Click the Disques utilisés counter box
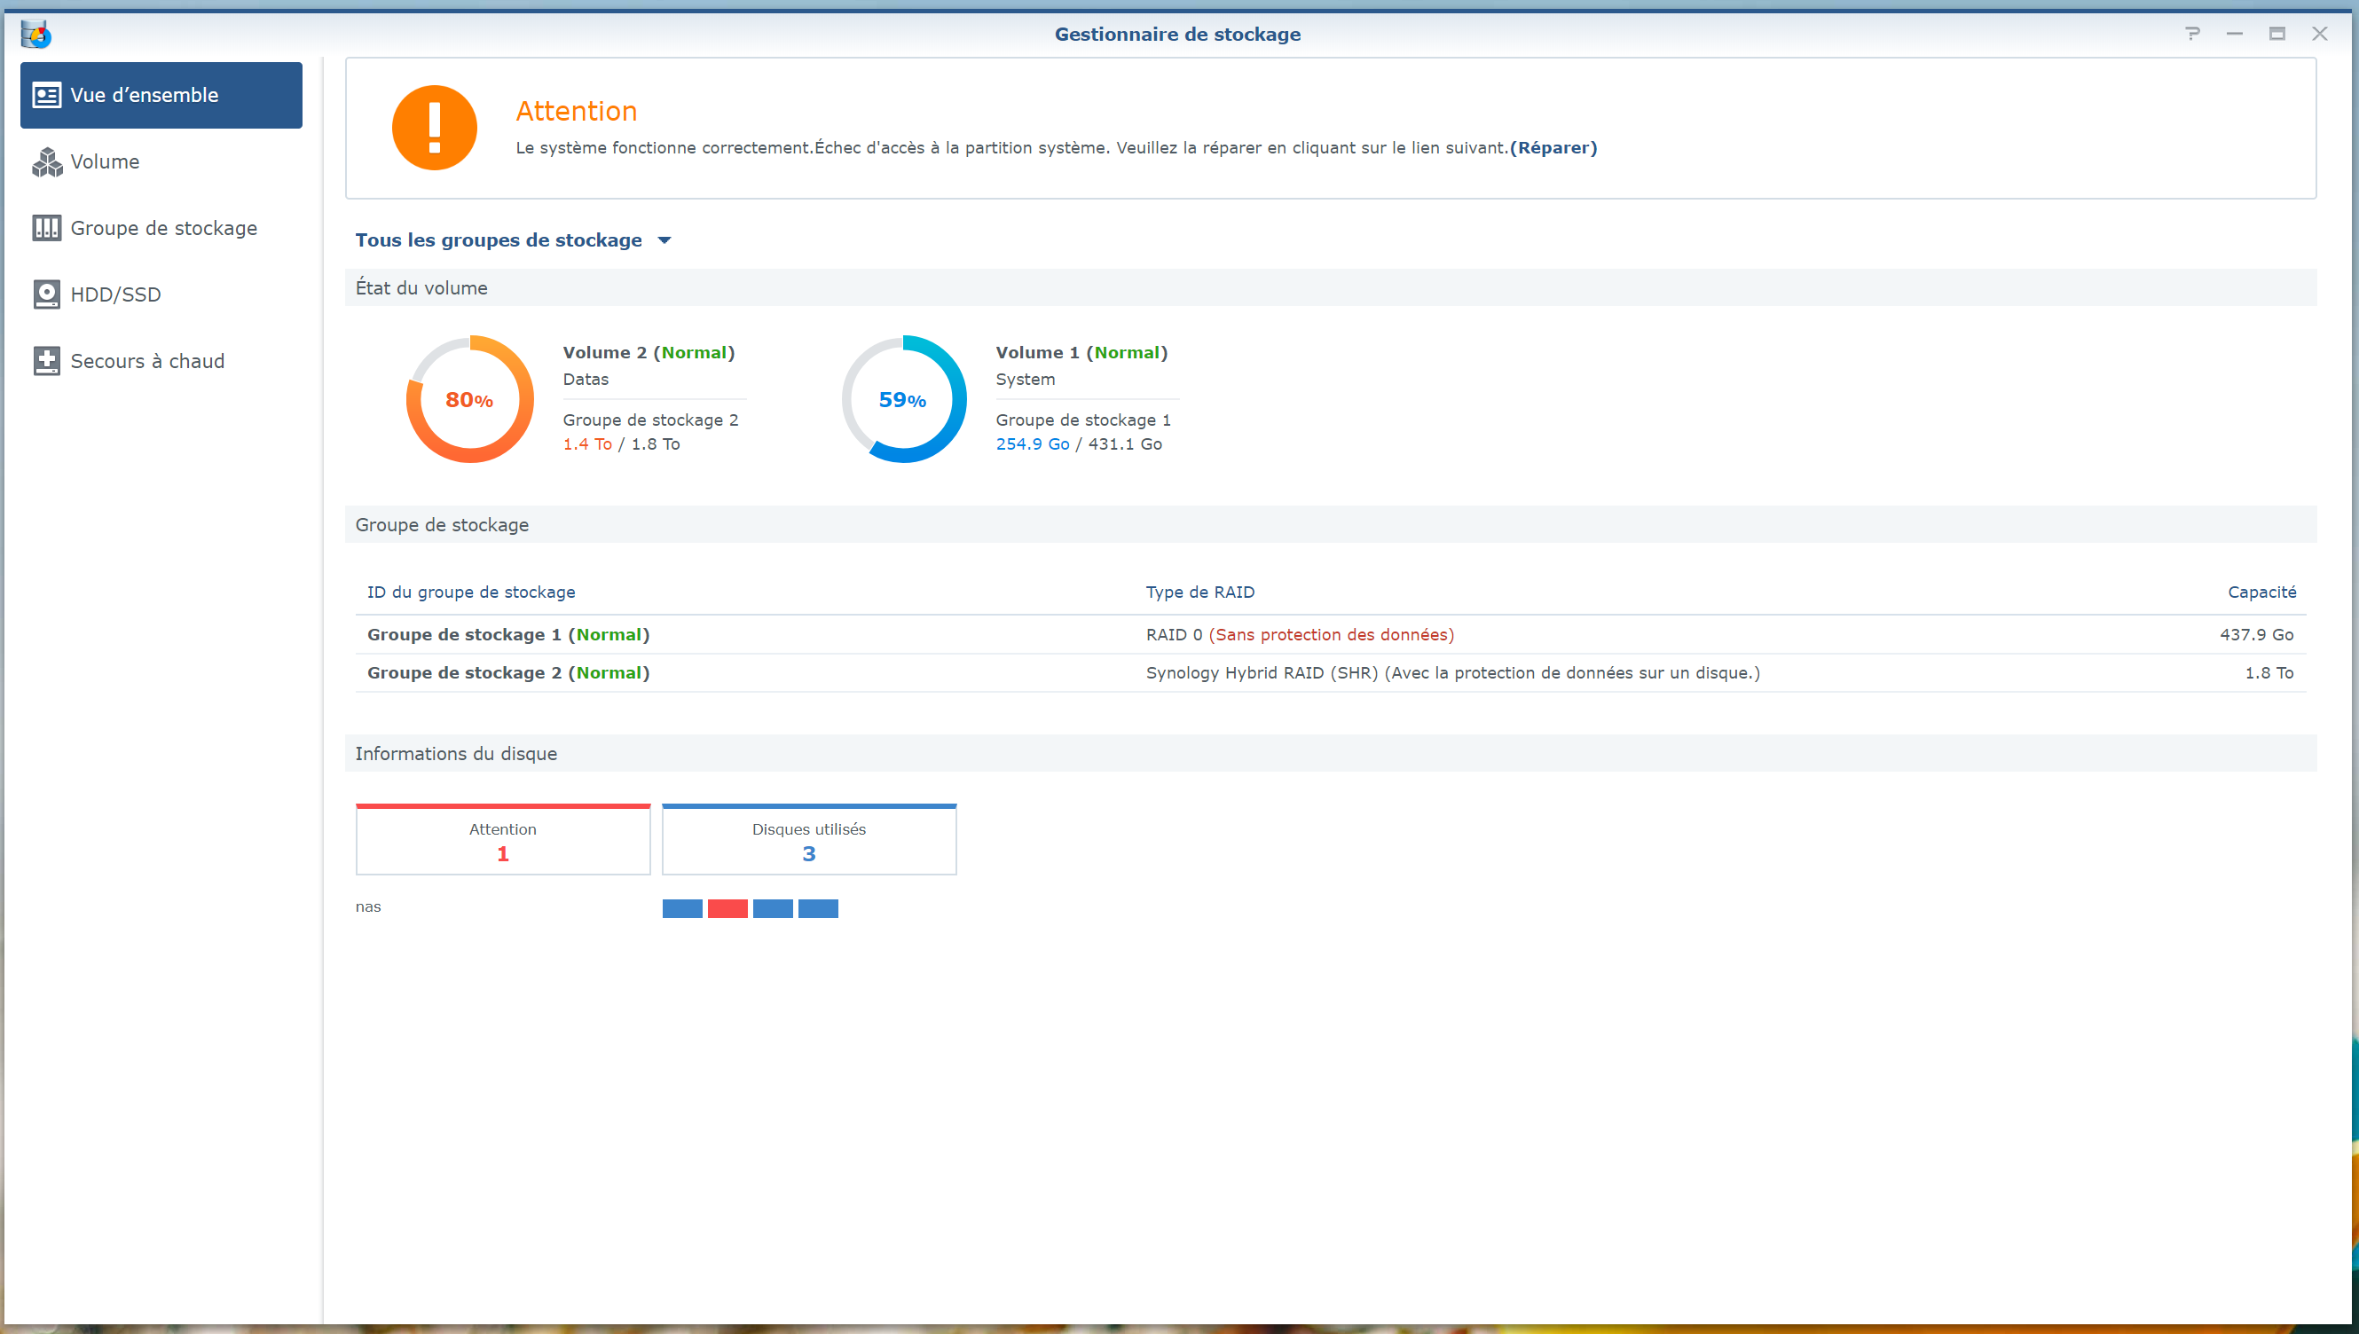2359x1334 pixels. pos(808,840)
